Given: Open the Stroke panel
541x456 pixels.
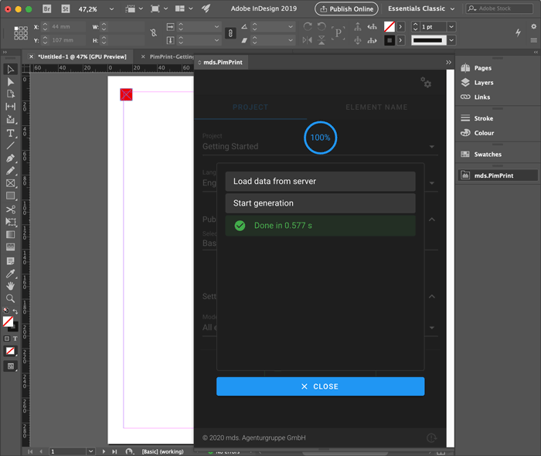Looking at the screenshot, I should click(483, 118).
